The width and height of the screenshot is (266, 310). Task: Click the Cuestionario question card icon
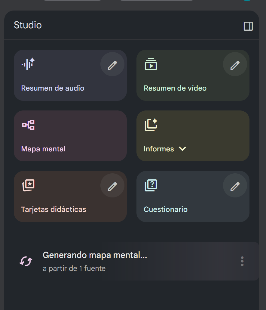[x=151, y=185]
